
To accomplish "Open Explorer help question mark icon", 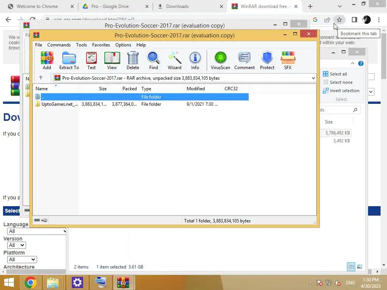I will point(361,63).
